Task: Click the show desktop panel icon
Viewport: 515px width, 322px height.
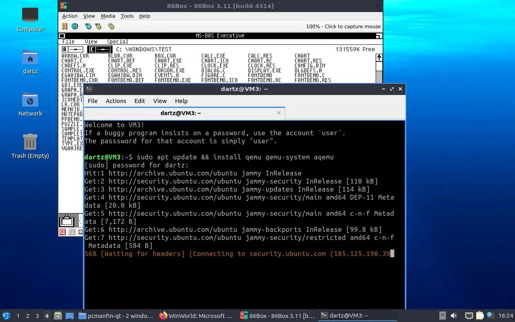Action: [70, 316]
